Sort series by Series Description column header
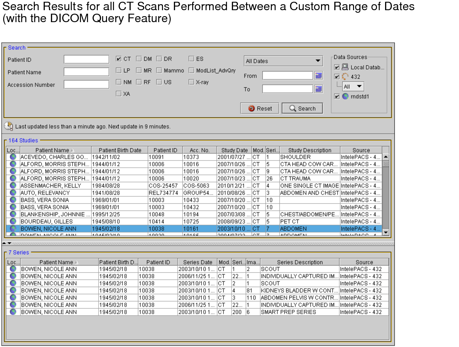Screen dimensions: 459x347 [300, 262]
